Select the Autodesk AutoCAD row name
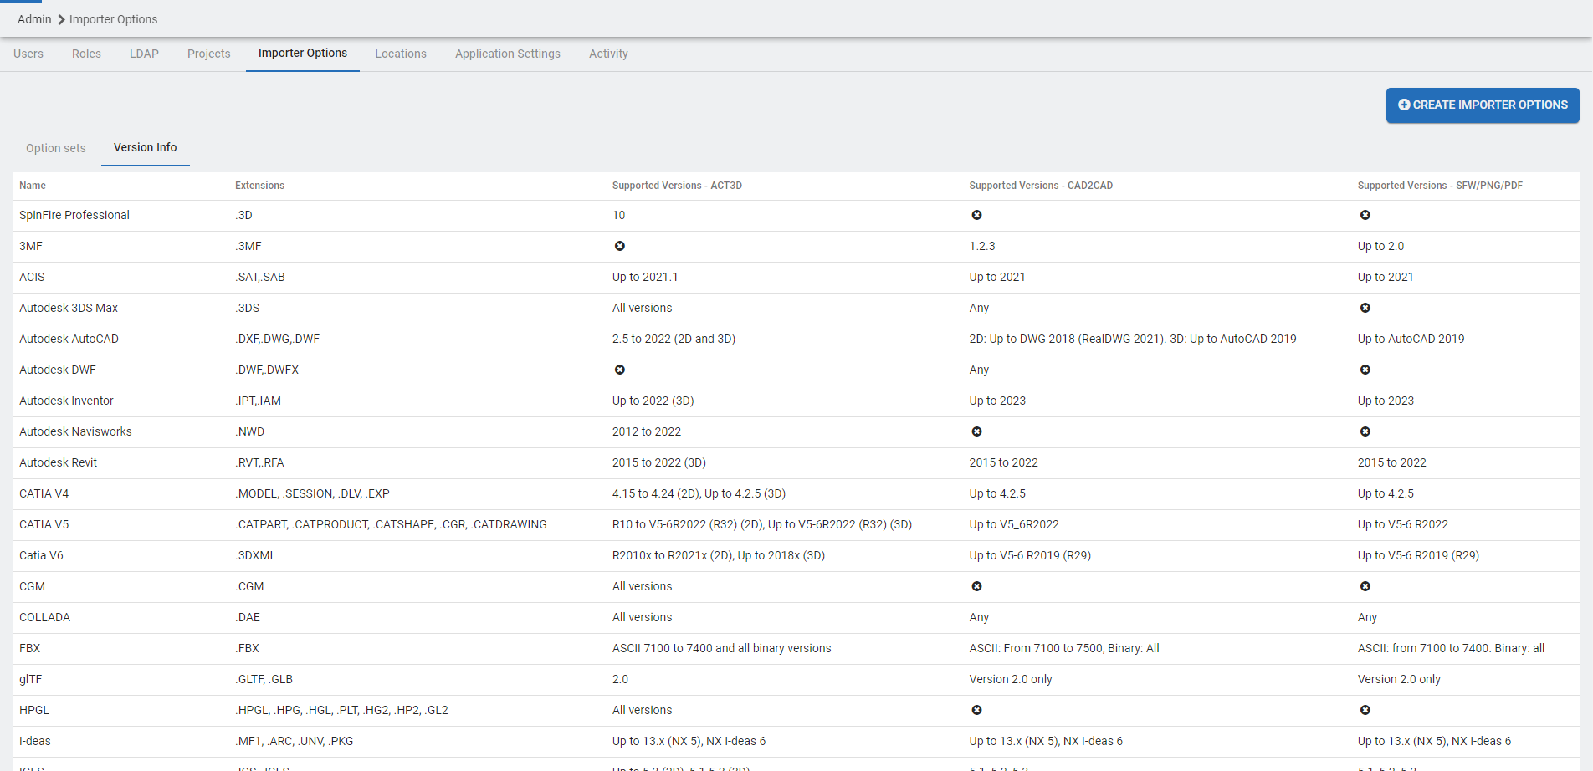1593x771 pixels. (69, 339)
